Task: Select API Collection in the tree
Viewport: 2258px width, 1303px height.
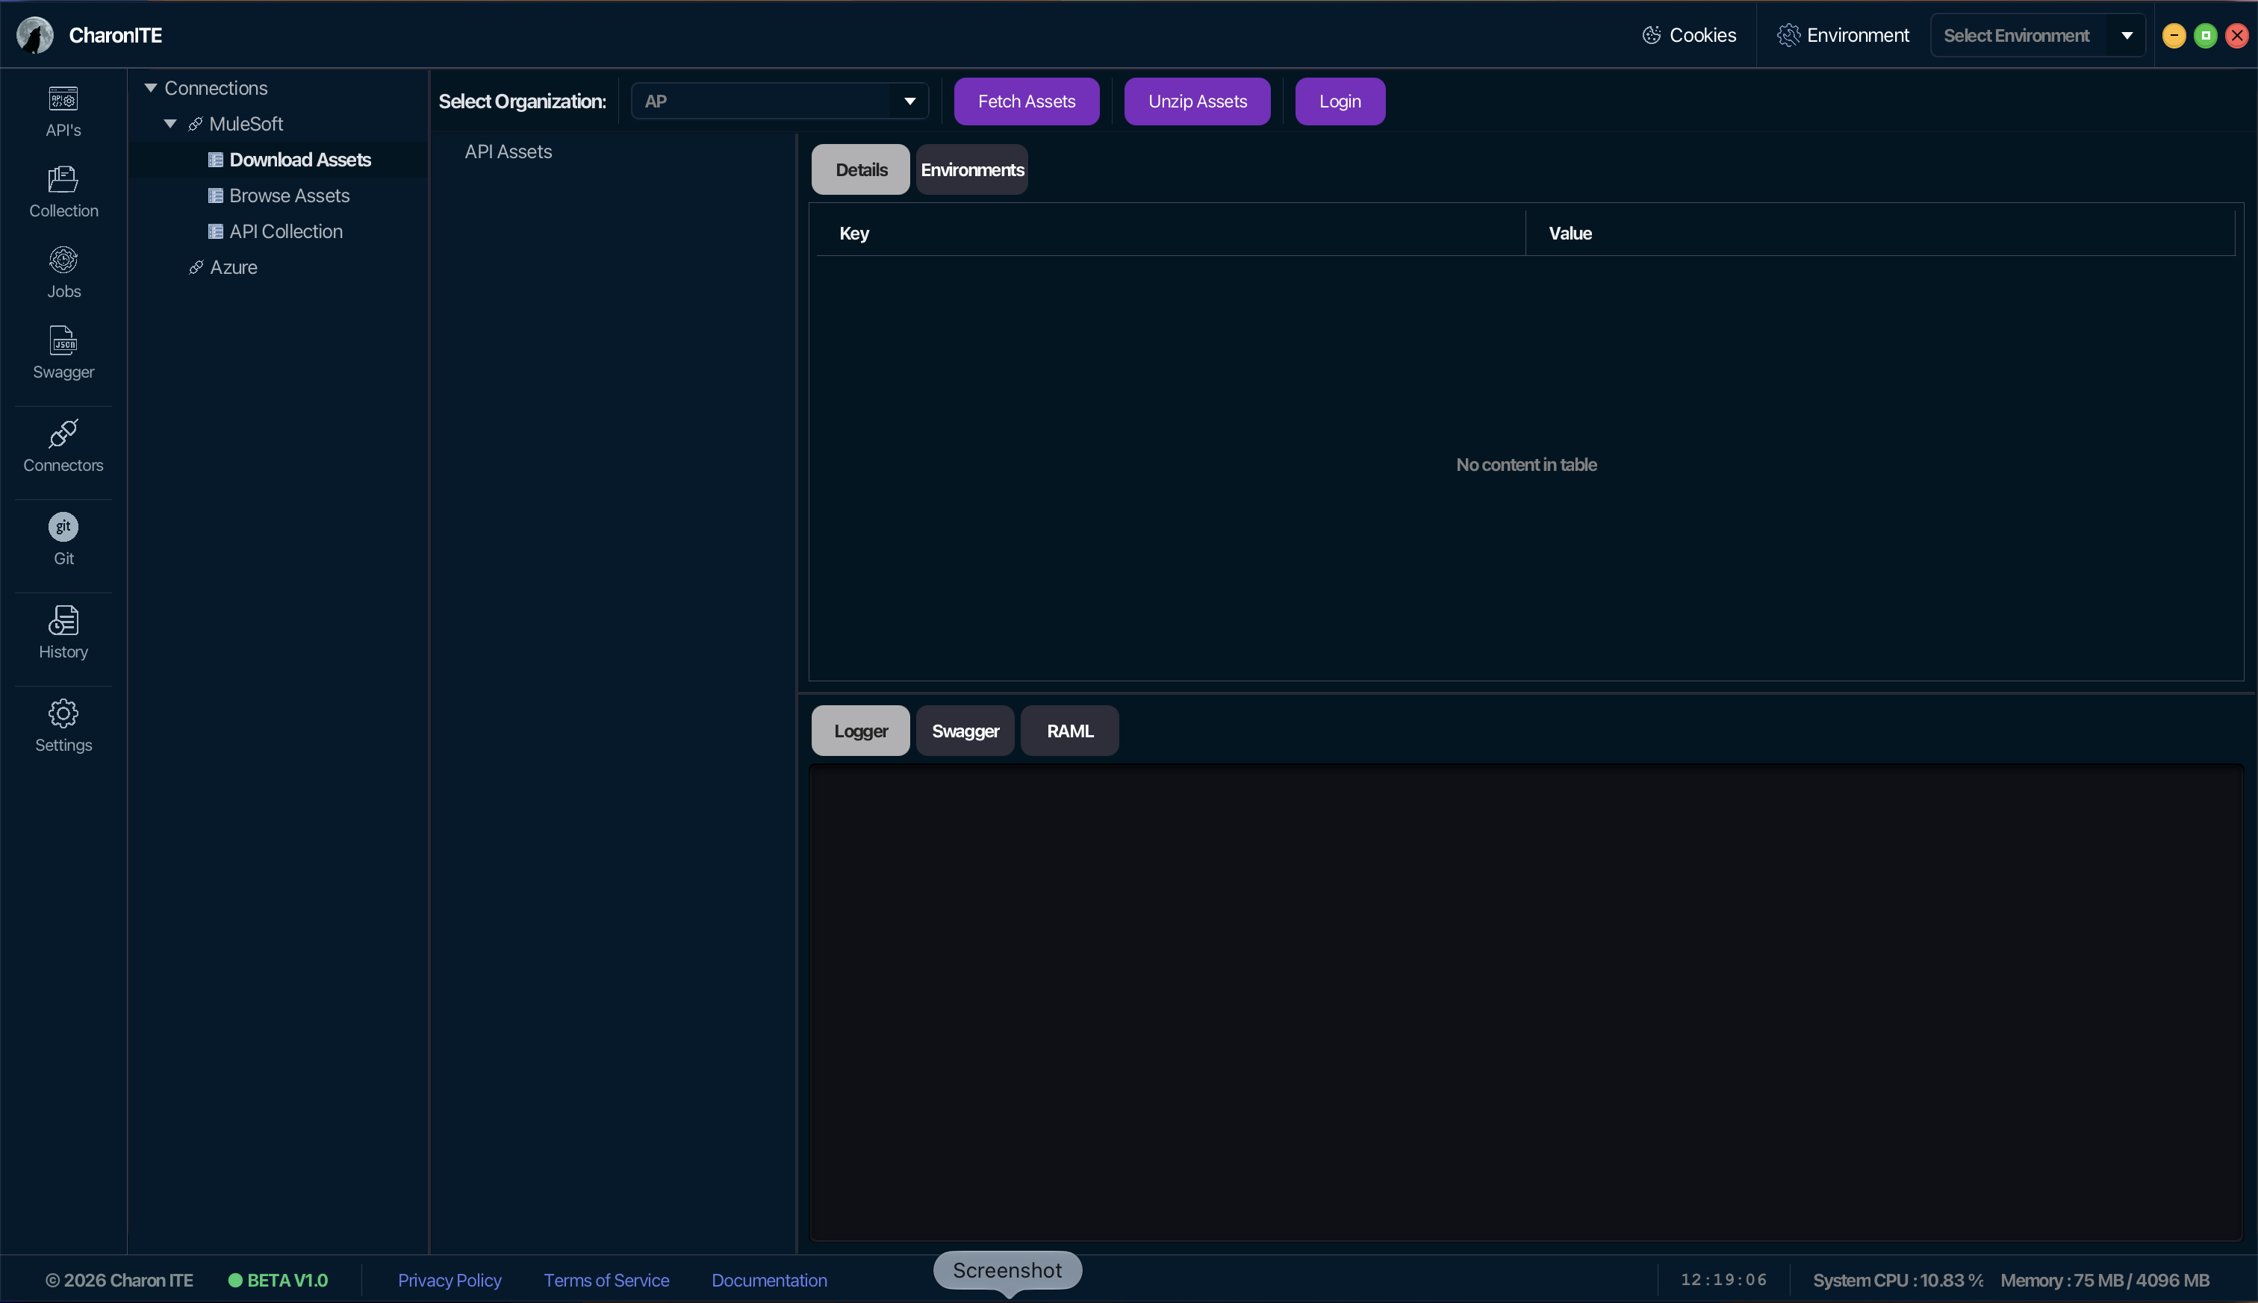Action: 285,231
